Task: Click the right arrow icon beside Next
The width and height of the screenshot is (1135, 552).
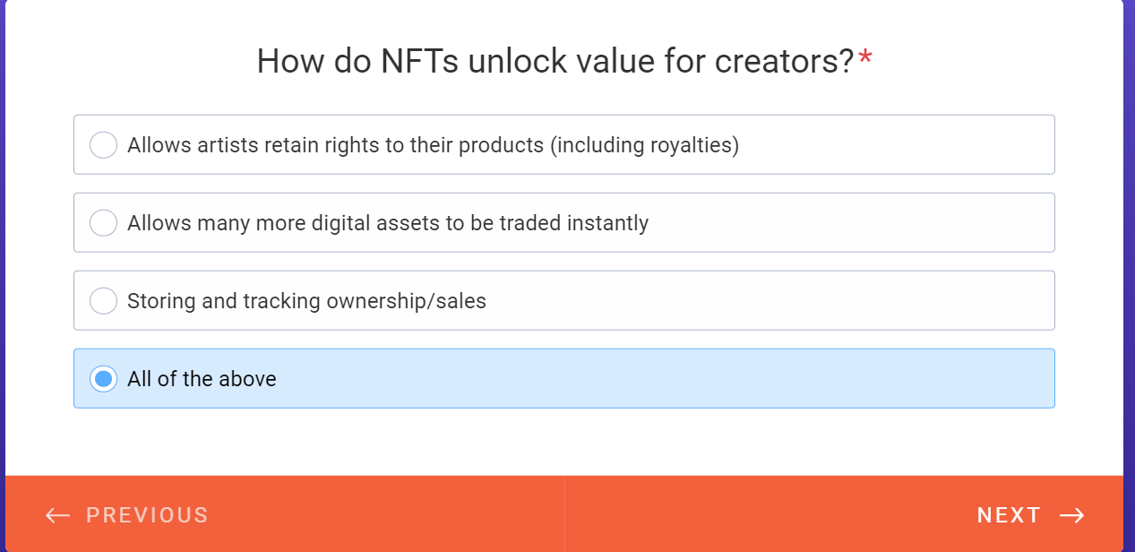Action: (x=1071, y=515)
